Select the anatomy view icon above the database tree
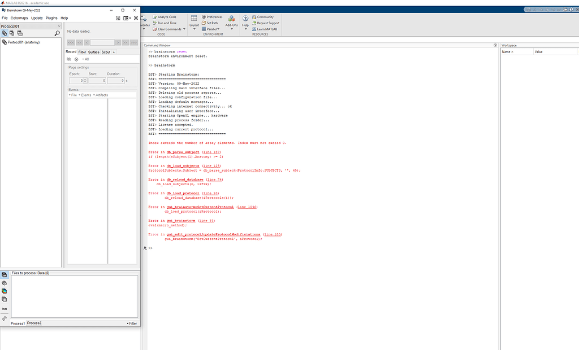The width and height of the screenshot is (579, 350). click(x=5, y=33)
